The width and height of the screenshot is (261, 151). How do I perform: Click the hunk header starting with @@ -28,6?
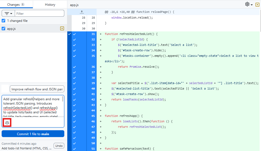[x=140, y=12]
